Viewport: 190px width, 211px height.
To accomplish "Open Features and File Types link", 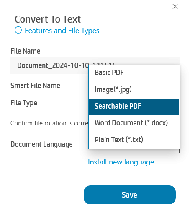I will (62, 31).
